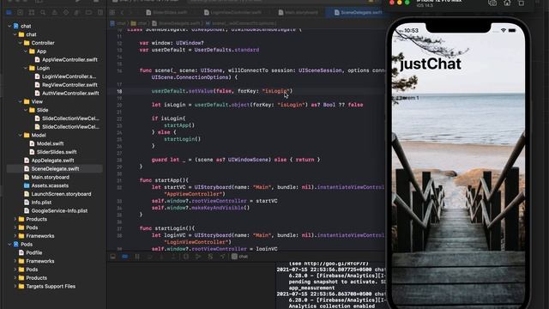
Task: Click the debug view hierarchy icon
Action: (x=186, y=257)
